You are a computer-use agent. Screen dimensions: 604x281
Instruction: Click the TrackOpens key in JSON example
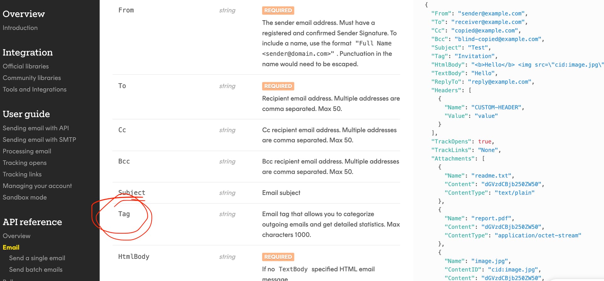pyautogui.click(x=451, y=142)
